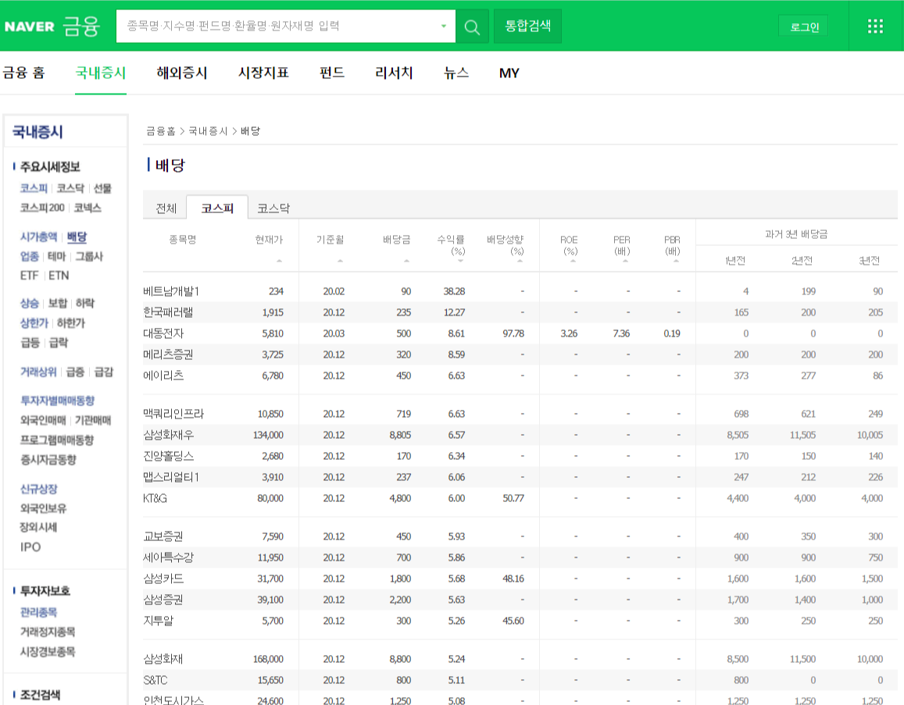Sort by 배당성향 column arrow
This screenshot has height=705, width=904.
pyautogui.click(x=520, y=261)
